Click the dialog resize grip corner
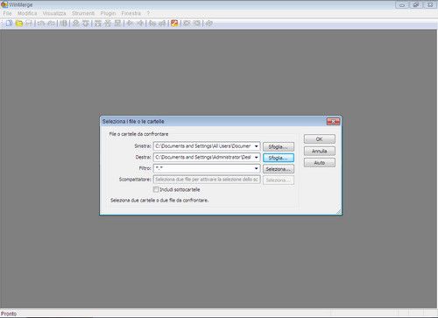The image size is (438, 318). [x=339, y=212]
